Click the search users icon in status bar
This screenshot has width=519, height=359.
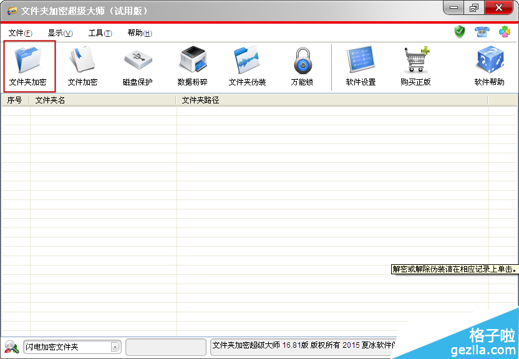[x=11, y=347]
